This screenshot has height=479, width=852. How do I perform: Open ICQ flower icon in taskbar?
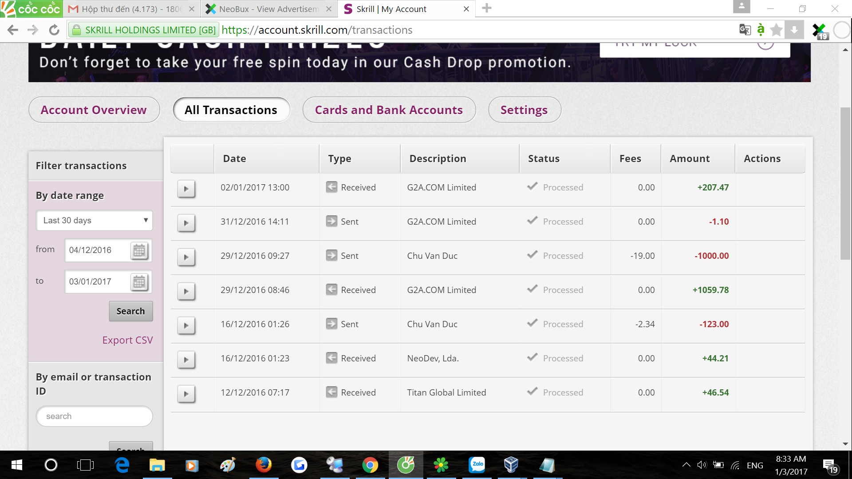coord(441,465)
